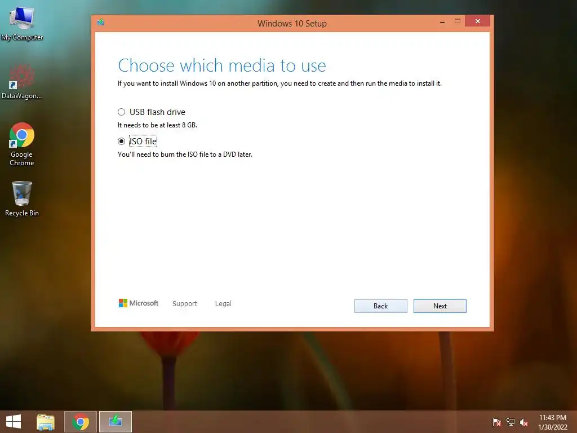The height and width of the screenshot is (433, 577).
Task: Launch Google Chrome from the desktop
Action: pyautogui.click(x=22, y=144)
